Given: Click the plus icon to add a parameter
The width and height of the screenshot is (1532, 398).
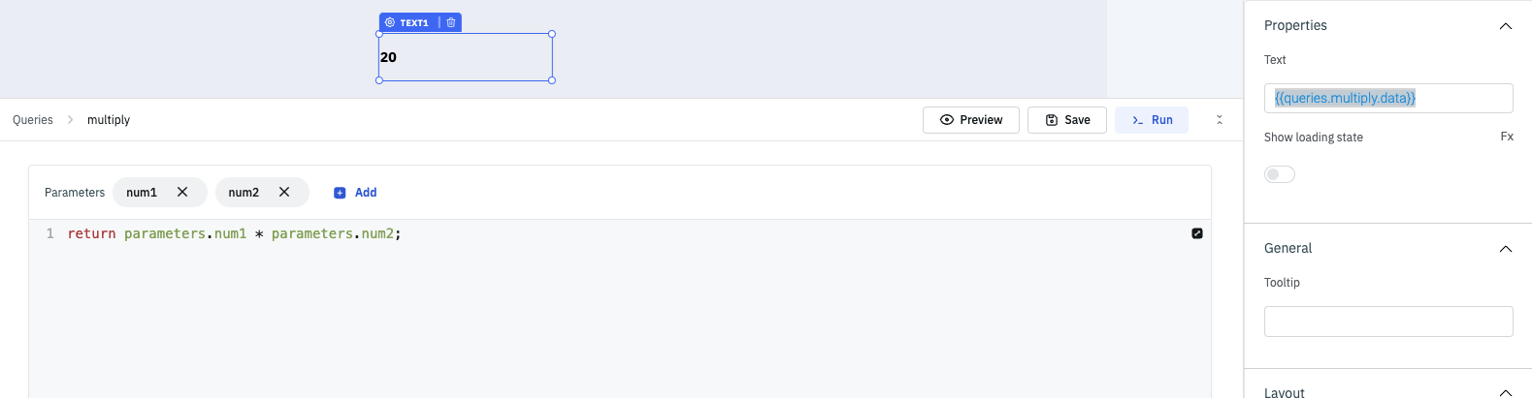Looking at the screenshot, I should 340,193.
